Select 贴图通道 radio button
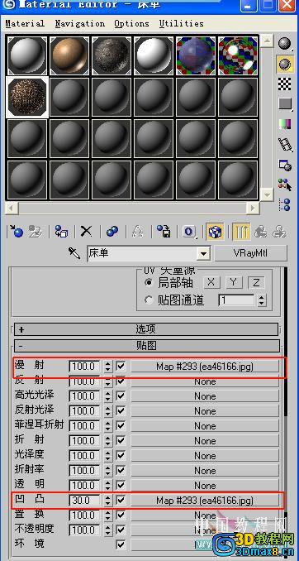 [x=149, y=300]
